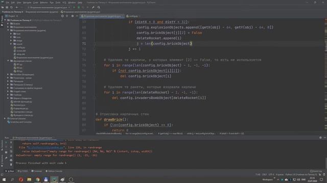This screenshot has width=327, height=183.
Task: Click Locate file target icon in Project panel
Action: pyautogui.click(x=62, y=16)
